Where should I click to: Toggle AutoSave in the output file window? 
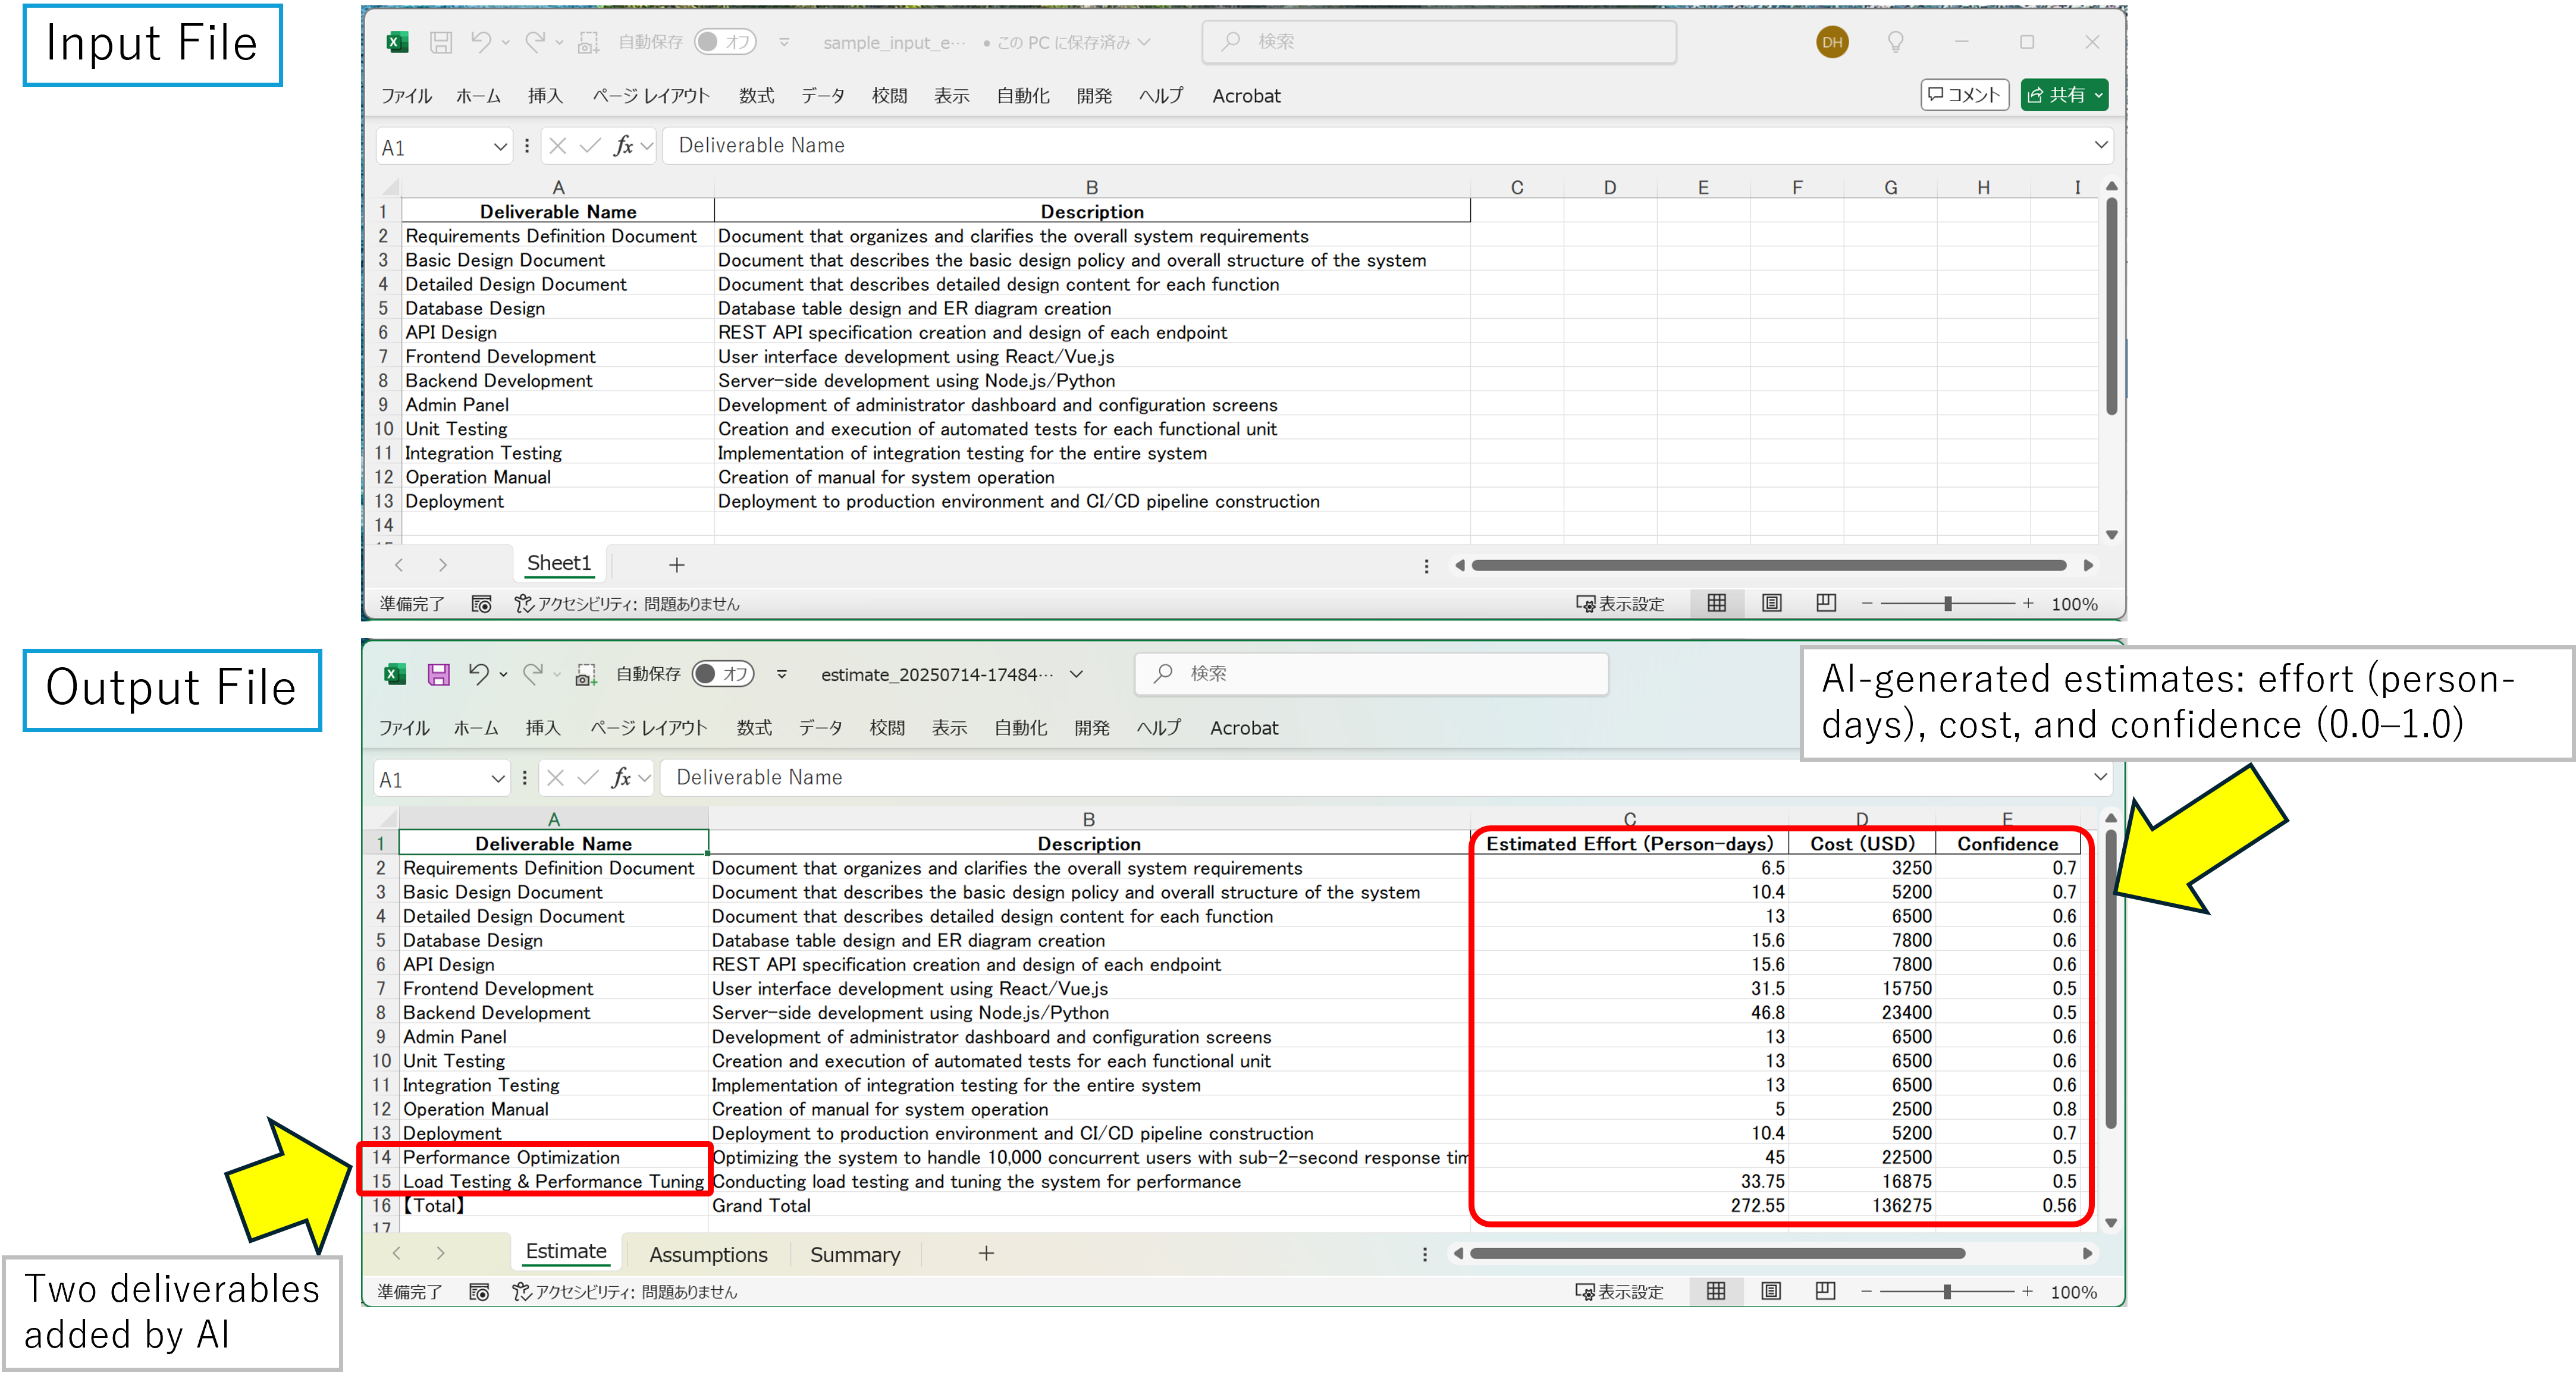point(723,673)
